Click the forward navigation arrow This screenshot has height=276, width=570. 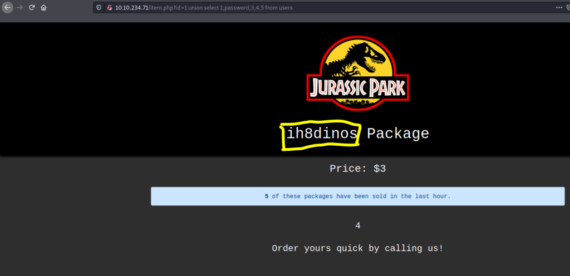(20, 8)
